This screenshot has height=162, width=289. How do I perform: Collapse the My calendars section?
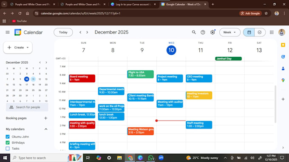coord(46,129)
